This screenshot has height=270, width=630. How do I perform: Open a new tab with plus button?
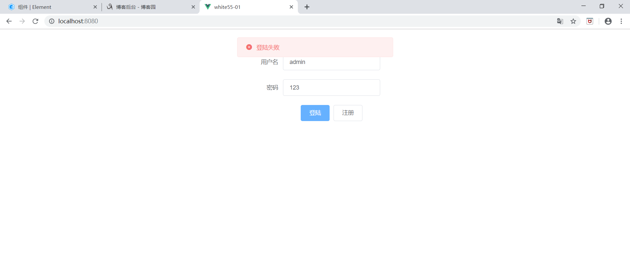[307, 7]
